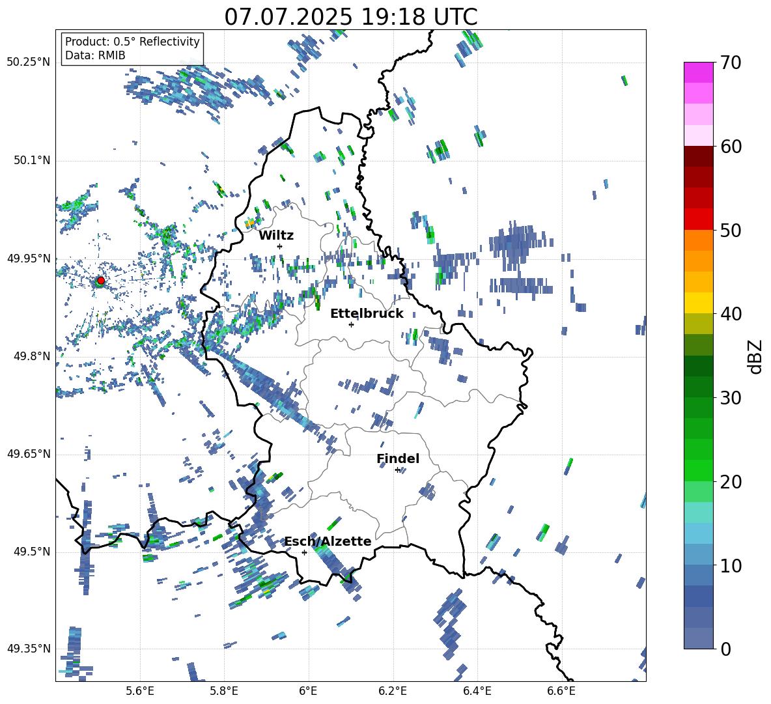
Task: Click the 6.6°E longitude label
Action: point(561,691)
